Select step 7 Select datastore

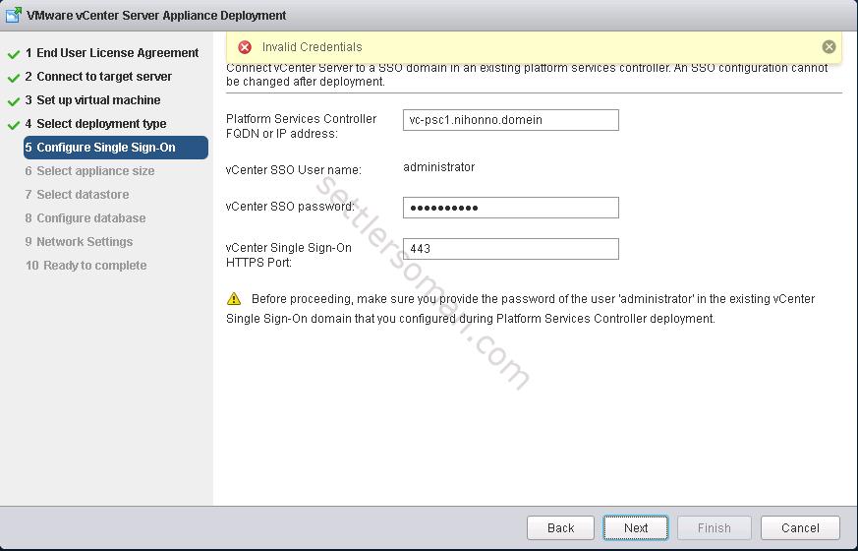[78, 195]
